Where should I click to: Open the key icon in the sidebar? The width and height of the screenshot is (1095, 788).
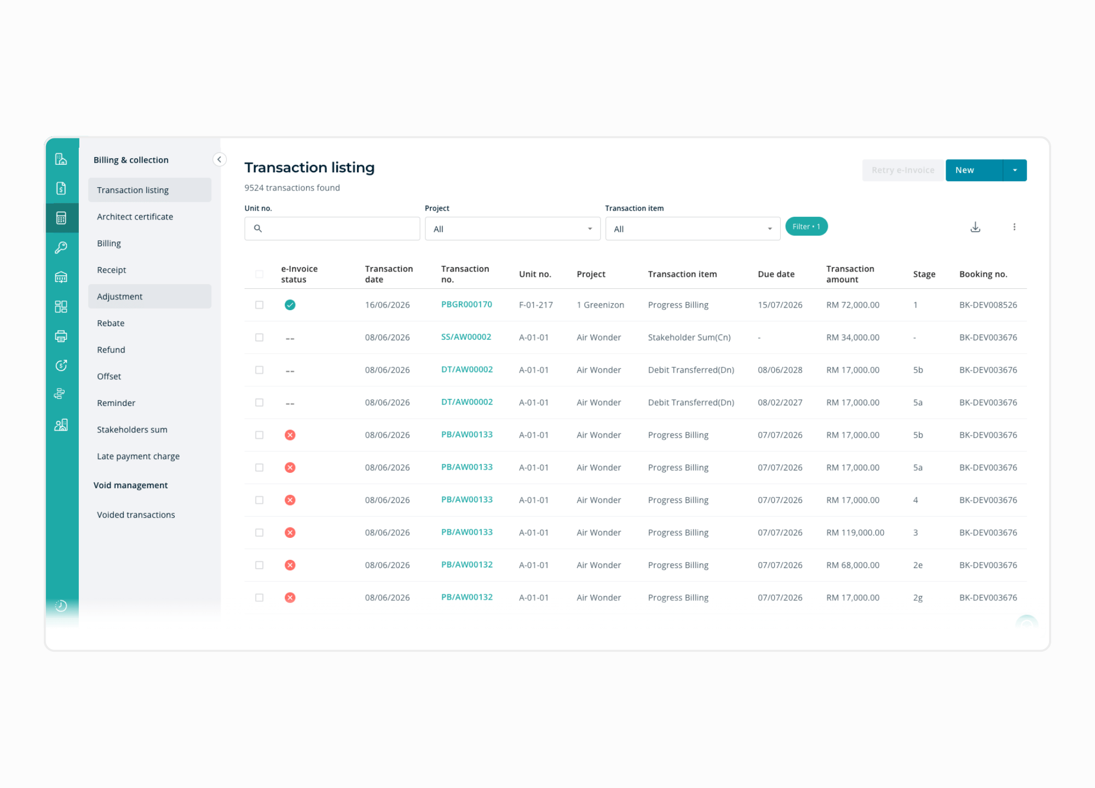click(61, 247)
